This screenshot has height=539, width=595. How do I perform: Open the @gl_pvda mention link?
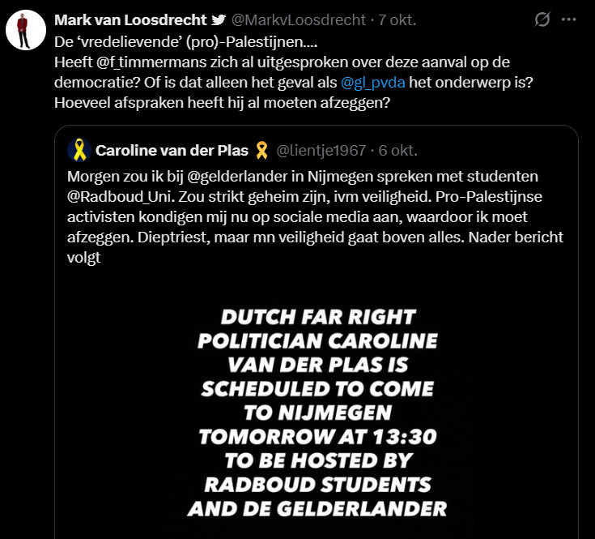374,83
